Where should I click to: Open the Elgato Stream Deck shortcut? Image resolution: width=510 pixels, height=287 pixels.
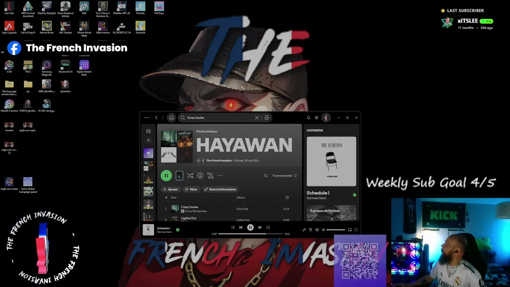(x=84, y=68)
